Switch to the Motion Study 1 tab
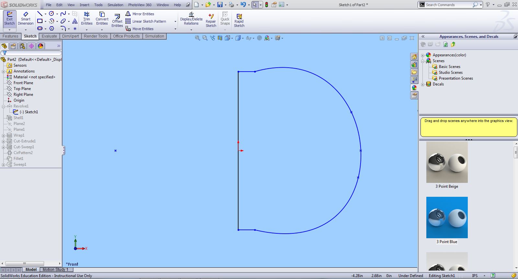This screenshot has width=518, height=279. (55, 269)
